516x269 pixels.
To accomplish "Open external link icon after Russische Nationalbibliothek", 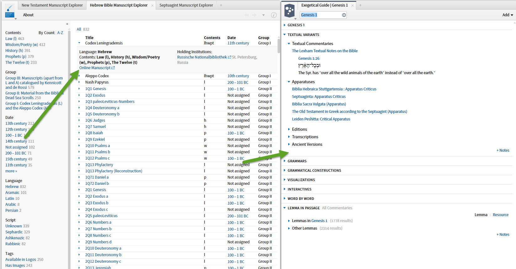I will [229, 57].
